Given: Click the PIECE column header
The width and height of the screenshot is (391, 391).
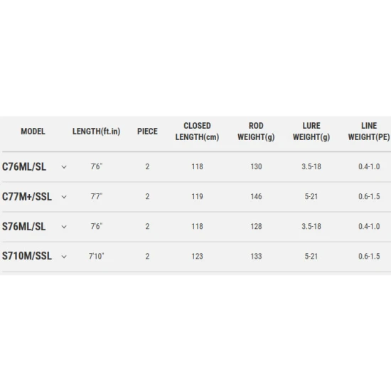Looking at the screenshot, I should (x=147, y=132).
